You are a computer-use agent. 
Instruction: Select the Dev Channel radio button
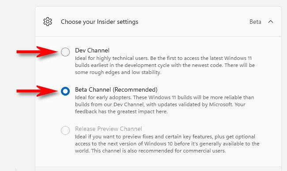[x=65, y=52]
